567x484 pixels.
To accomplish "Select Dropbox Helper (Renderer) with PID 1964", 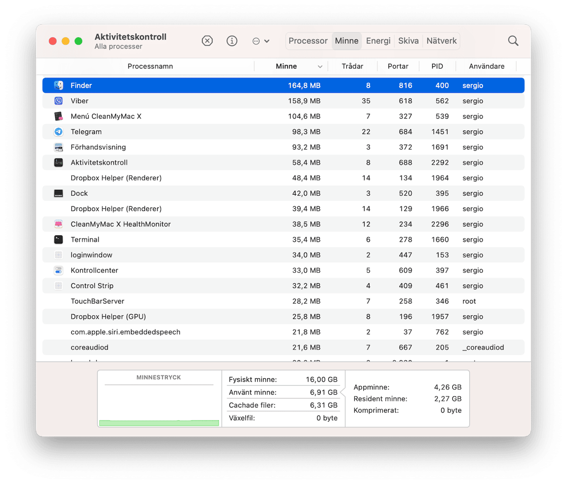I will [x=116, y=177].
